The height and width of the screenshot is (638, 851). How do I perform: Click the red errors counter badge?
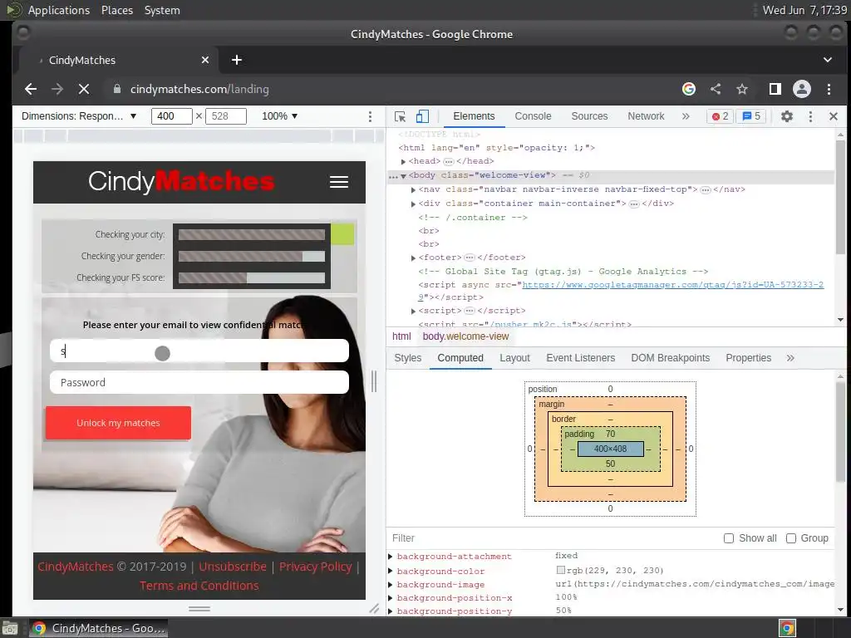pos(720,116)
